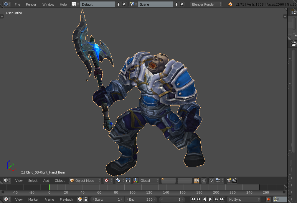Image resolution: width=297 pixels, height=203 pixels.
Task: Click the current frame number field
Action: [x=171, y=199]
